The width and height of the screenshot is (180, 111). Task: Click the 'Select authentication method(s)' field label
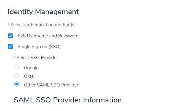(43, 25)
